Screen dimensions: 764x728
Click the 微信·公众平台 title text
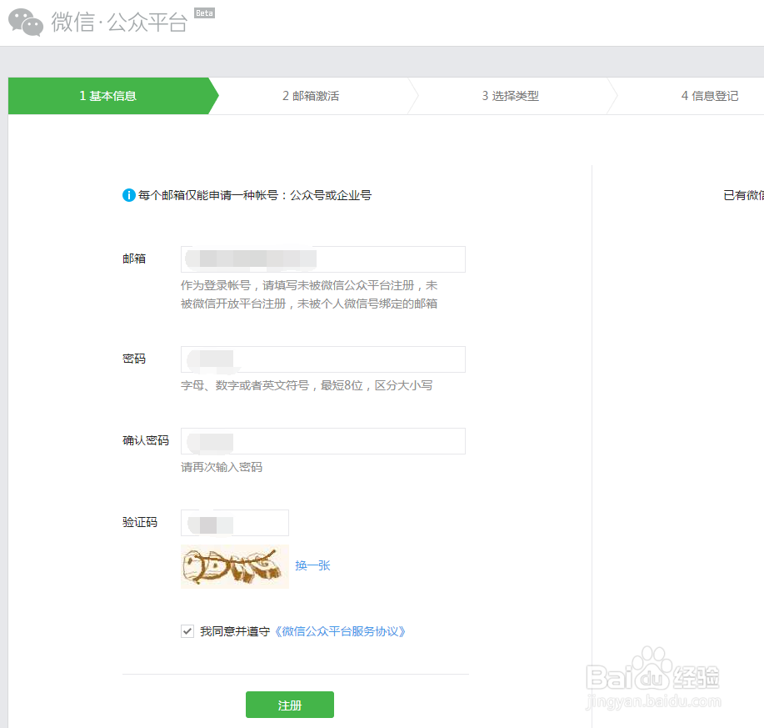[x=119, y=23]
